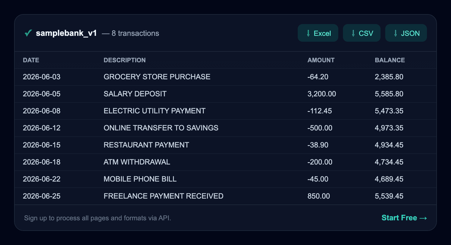
Task: Click the -500.00 transfer amount
Action: click(x=320, y=128)
